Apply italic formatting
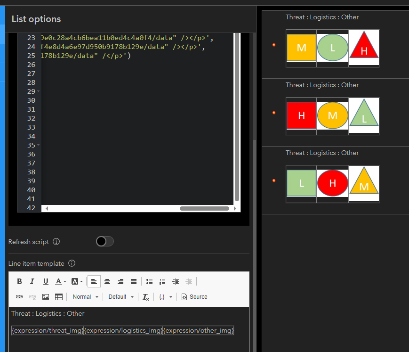The image size is (409, 352). click(x=32, y=281)
